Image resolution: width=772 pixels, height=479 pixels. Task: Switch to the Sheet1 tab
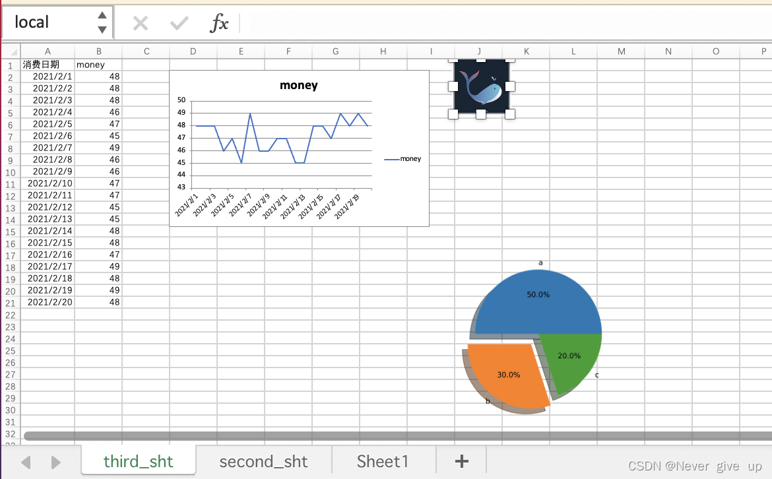383,461
